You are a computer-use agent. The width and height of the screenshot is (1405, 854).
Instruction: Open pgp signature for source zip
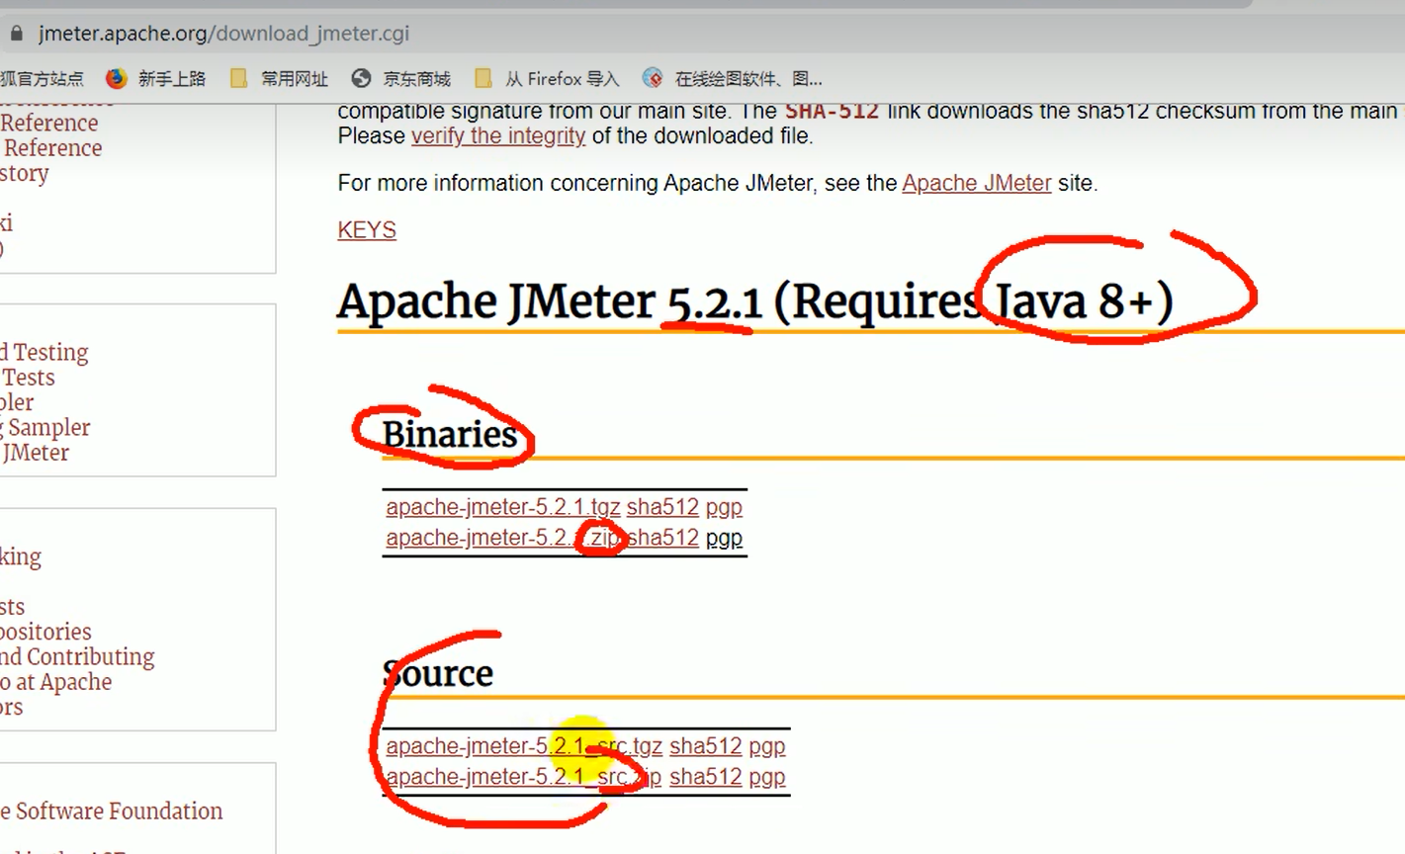coord(767,778)
